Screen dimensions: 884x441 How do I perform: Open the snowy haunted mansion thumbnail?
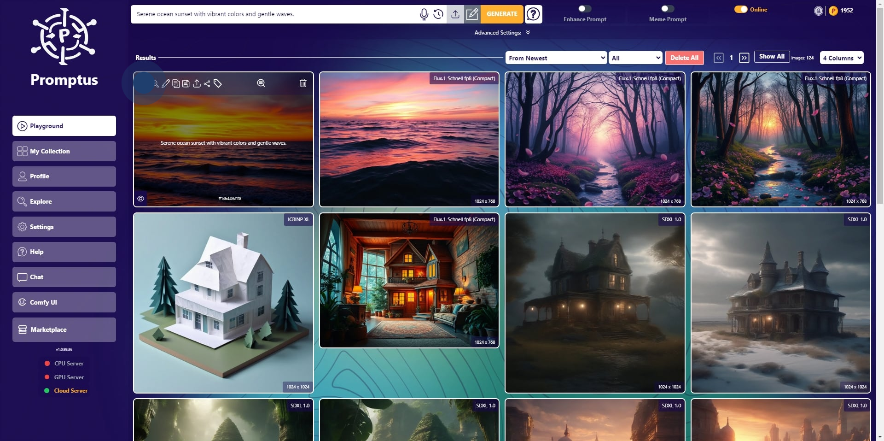tap(781, 303)
